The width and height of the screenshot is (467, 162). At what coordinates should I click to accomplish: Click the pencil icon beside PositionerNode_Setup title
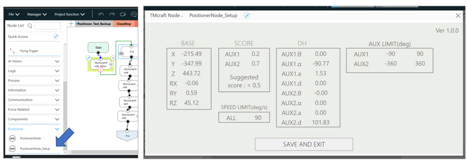pos(247,16)
